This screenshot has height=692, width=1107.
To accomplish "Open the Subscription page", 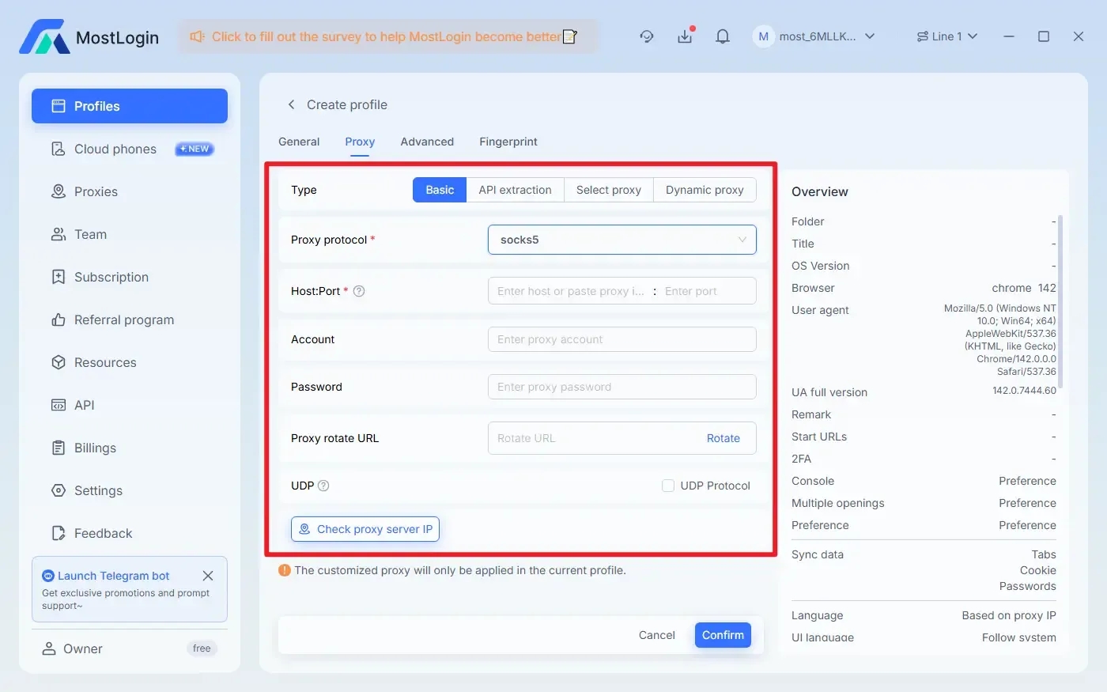I will [109, 277].
